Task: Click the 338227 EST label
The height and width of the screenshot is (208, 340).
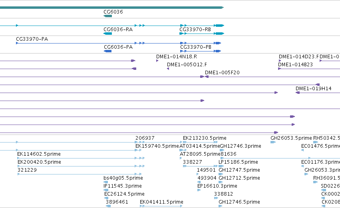Action: pos(193,162)
